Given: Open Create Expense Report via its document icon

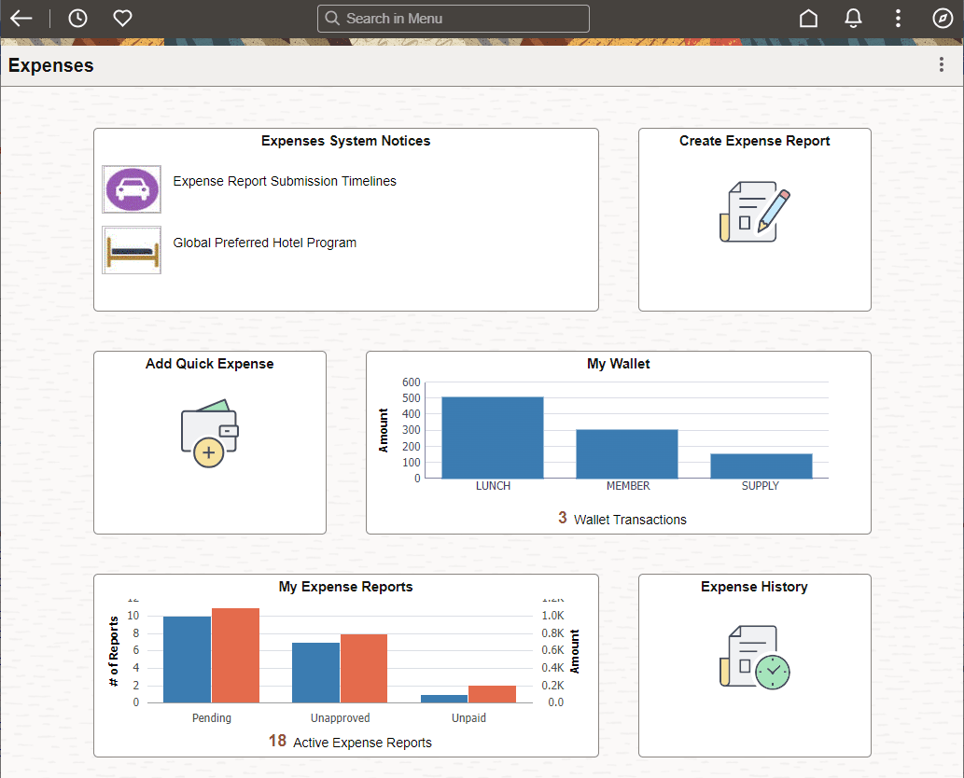Looking at the screenshot, I should click(x=754, y=213).
